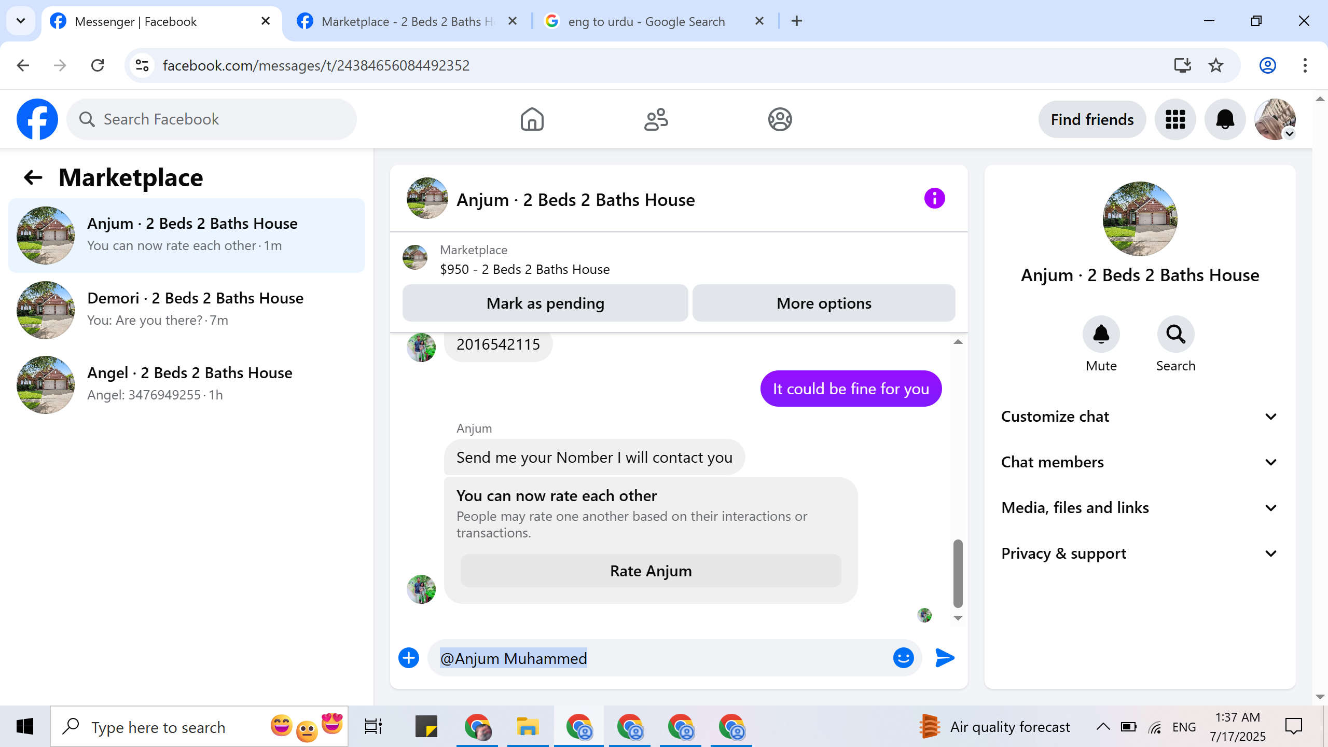Expand Chat members section
This screenshot has height=747, width=1328.
pos(1140,462)
